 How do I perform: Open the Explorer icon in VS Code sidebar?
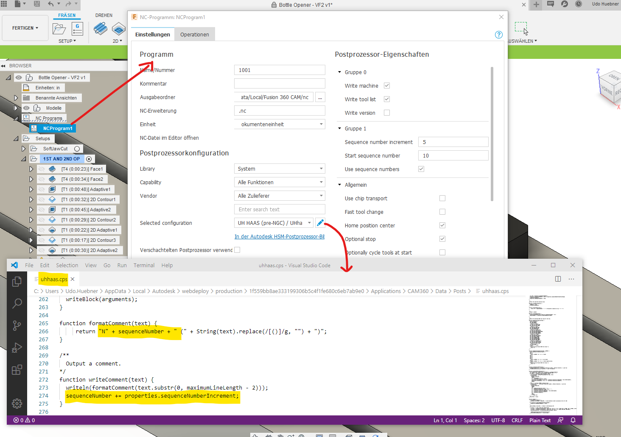point(17,281)
